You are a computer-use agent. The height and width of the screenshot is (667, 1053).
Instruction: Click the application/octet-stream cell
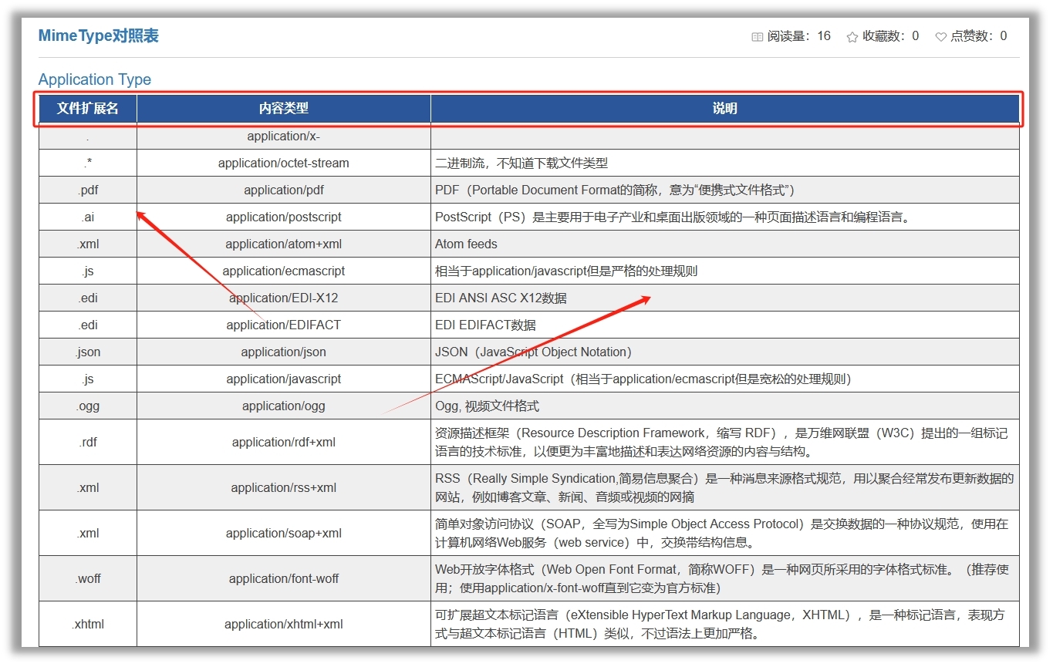click(x=284, y=163)
